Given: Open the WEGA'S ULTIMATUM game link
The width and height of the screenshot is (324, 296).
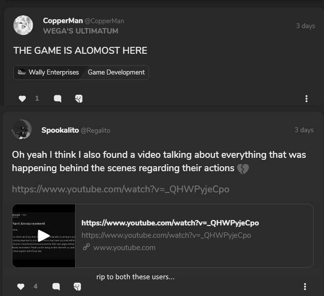Looking at the screenshot, I should click(x=81, y=31).
